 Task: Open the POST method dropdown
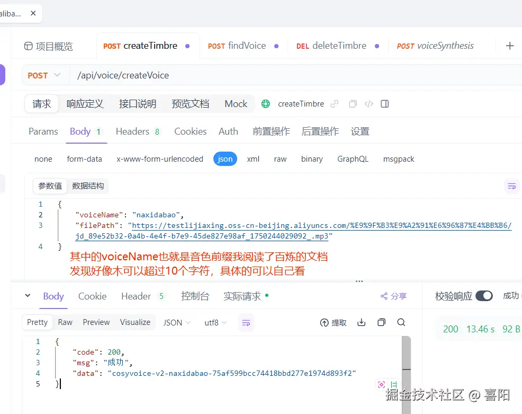tap(45, 75)
